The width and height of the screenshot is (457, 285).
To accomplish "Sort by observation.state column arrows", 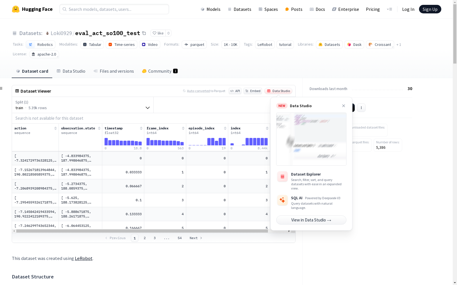I will pos(99,128).
